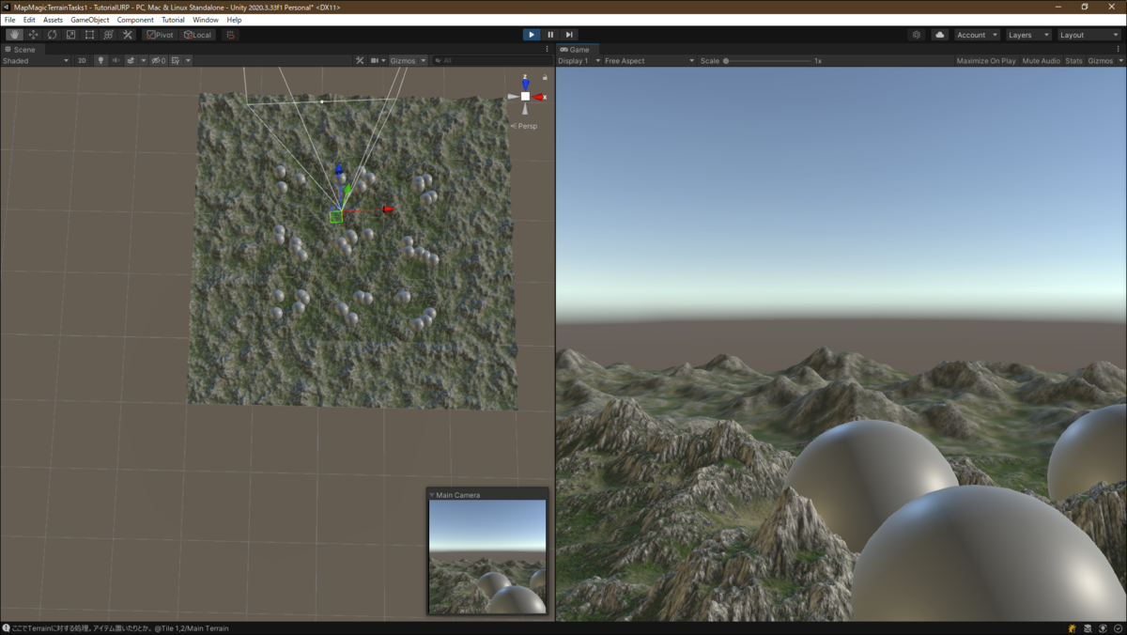The image size is (1127, 635).
Task: Expand scene effects dropdown arrow
Action: click(x=142, y=60)
